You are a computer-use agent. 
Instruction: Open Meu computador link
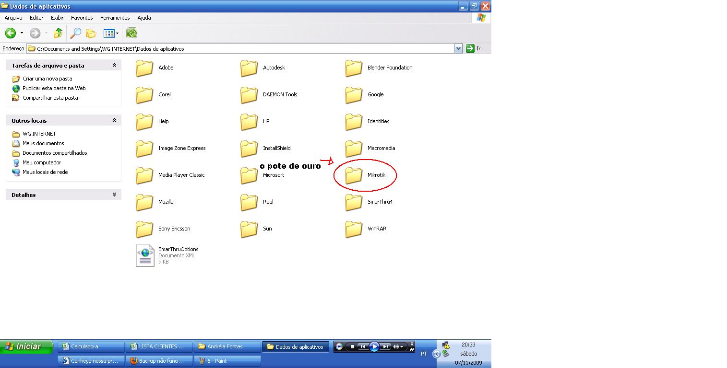pos(42,162)
